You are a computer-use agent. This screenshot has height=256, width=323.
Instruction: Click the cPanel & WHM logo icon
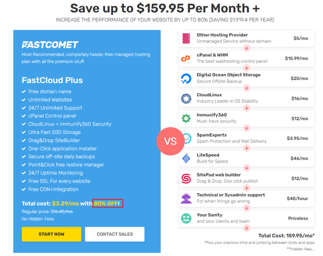click(186, 58)
